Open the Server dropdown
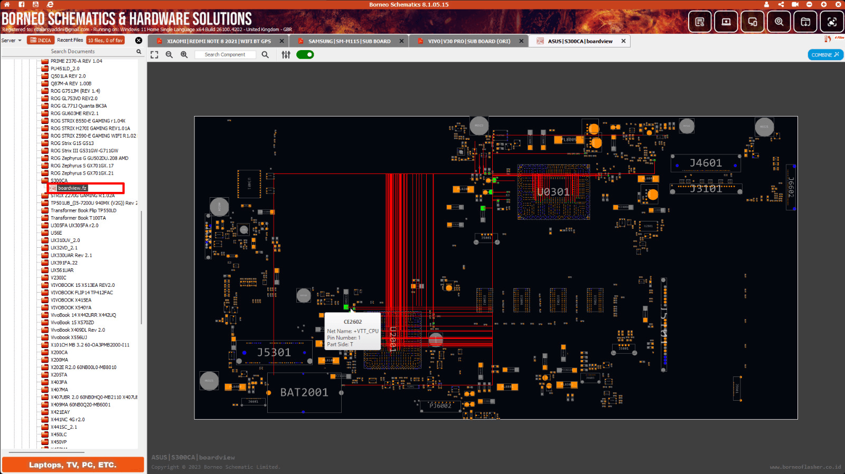Viewport: 845px width, 474px height. click(x=12, y=41)
